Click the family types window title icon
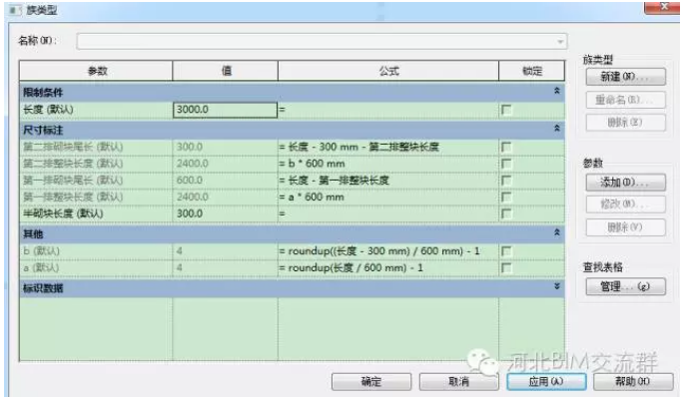Screen dimensions: 688x400 [15, 10]
